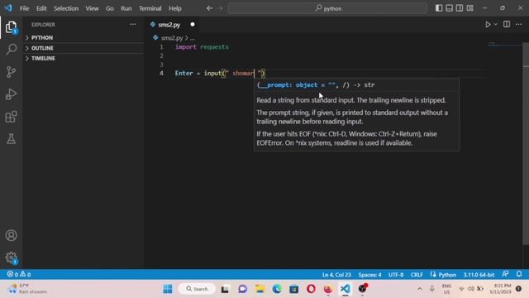Open Explorer Views and More Actions
Screen dimensions: 529x298
133,24
